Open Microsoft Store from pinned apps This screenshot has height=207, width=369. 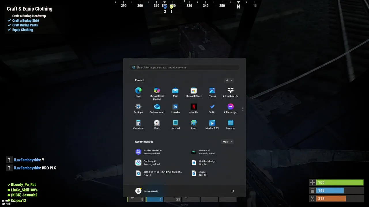coord(194,92)
